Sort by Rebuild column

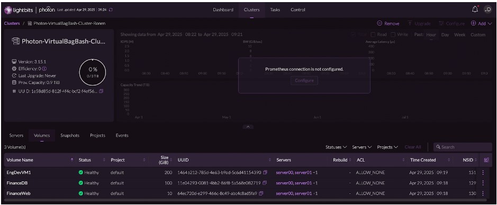pyautogui.click(x=350, y=160)
